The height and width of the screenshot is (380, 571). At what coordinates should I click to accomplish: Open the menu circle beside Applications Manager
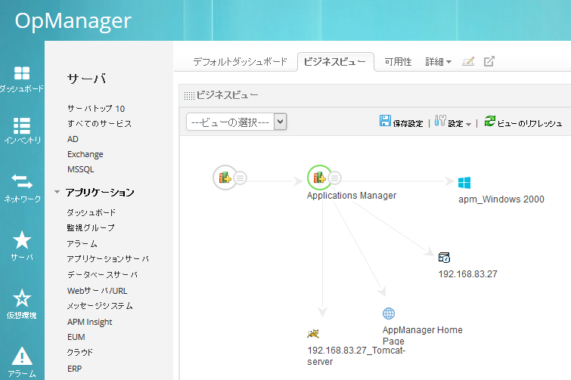pyautogui.click(x=335, y=178)
